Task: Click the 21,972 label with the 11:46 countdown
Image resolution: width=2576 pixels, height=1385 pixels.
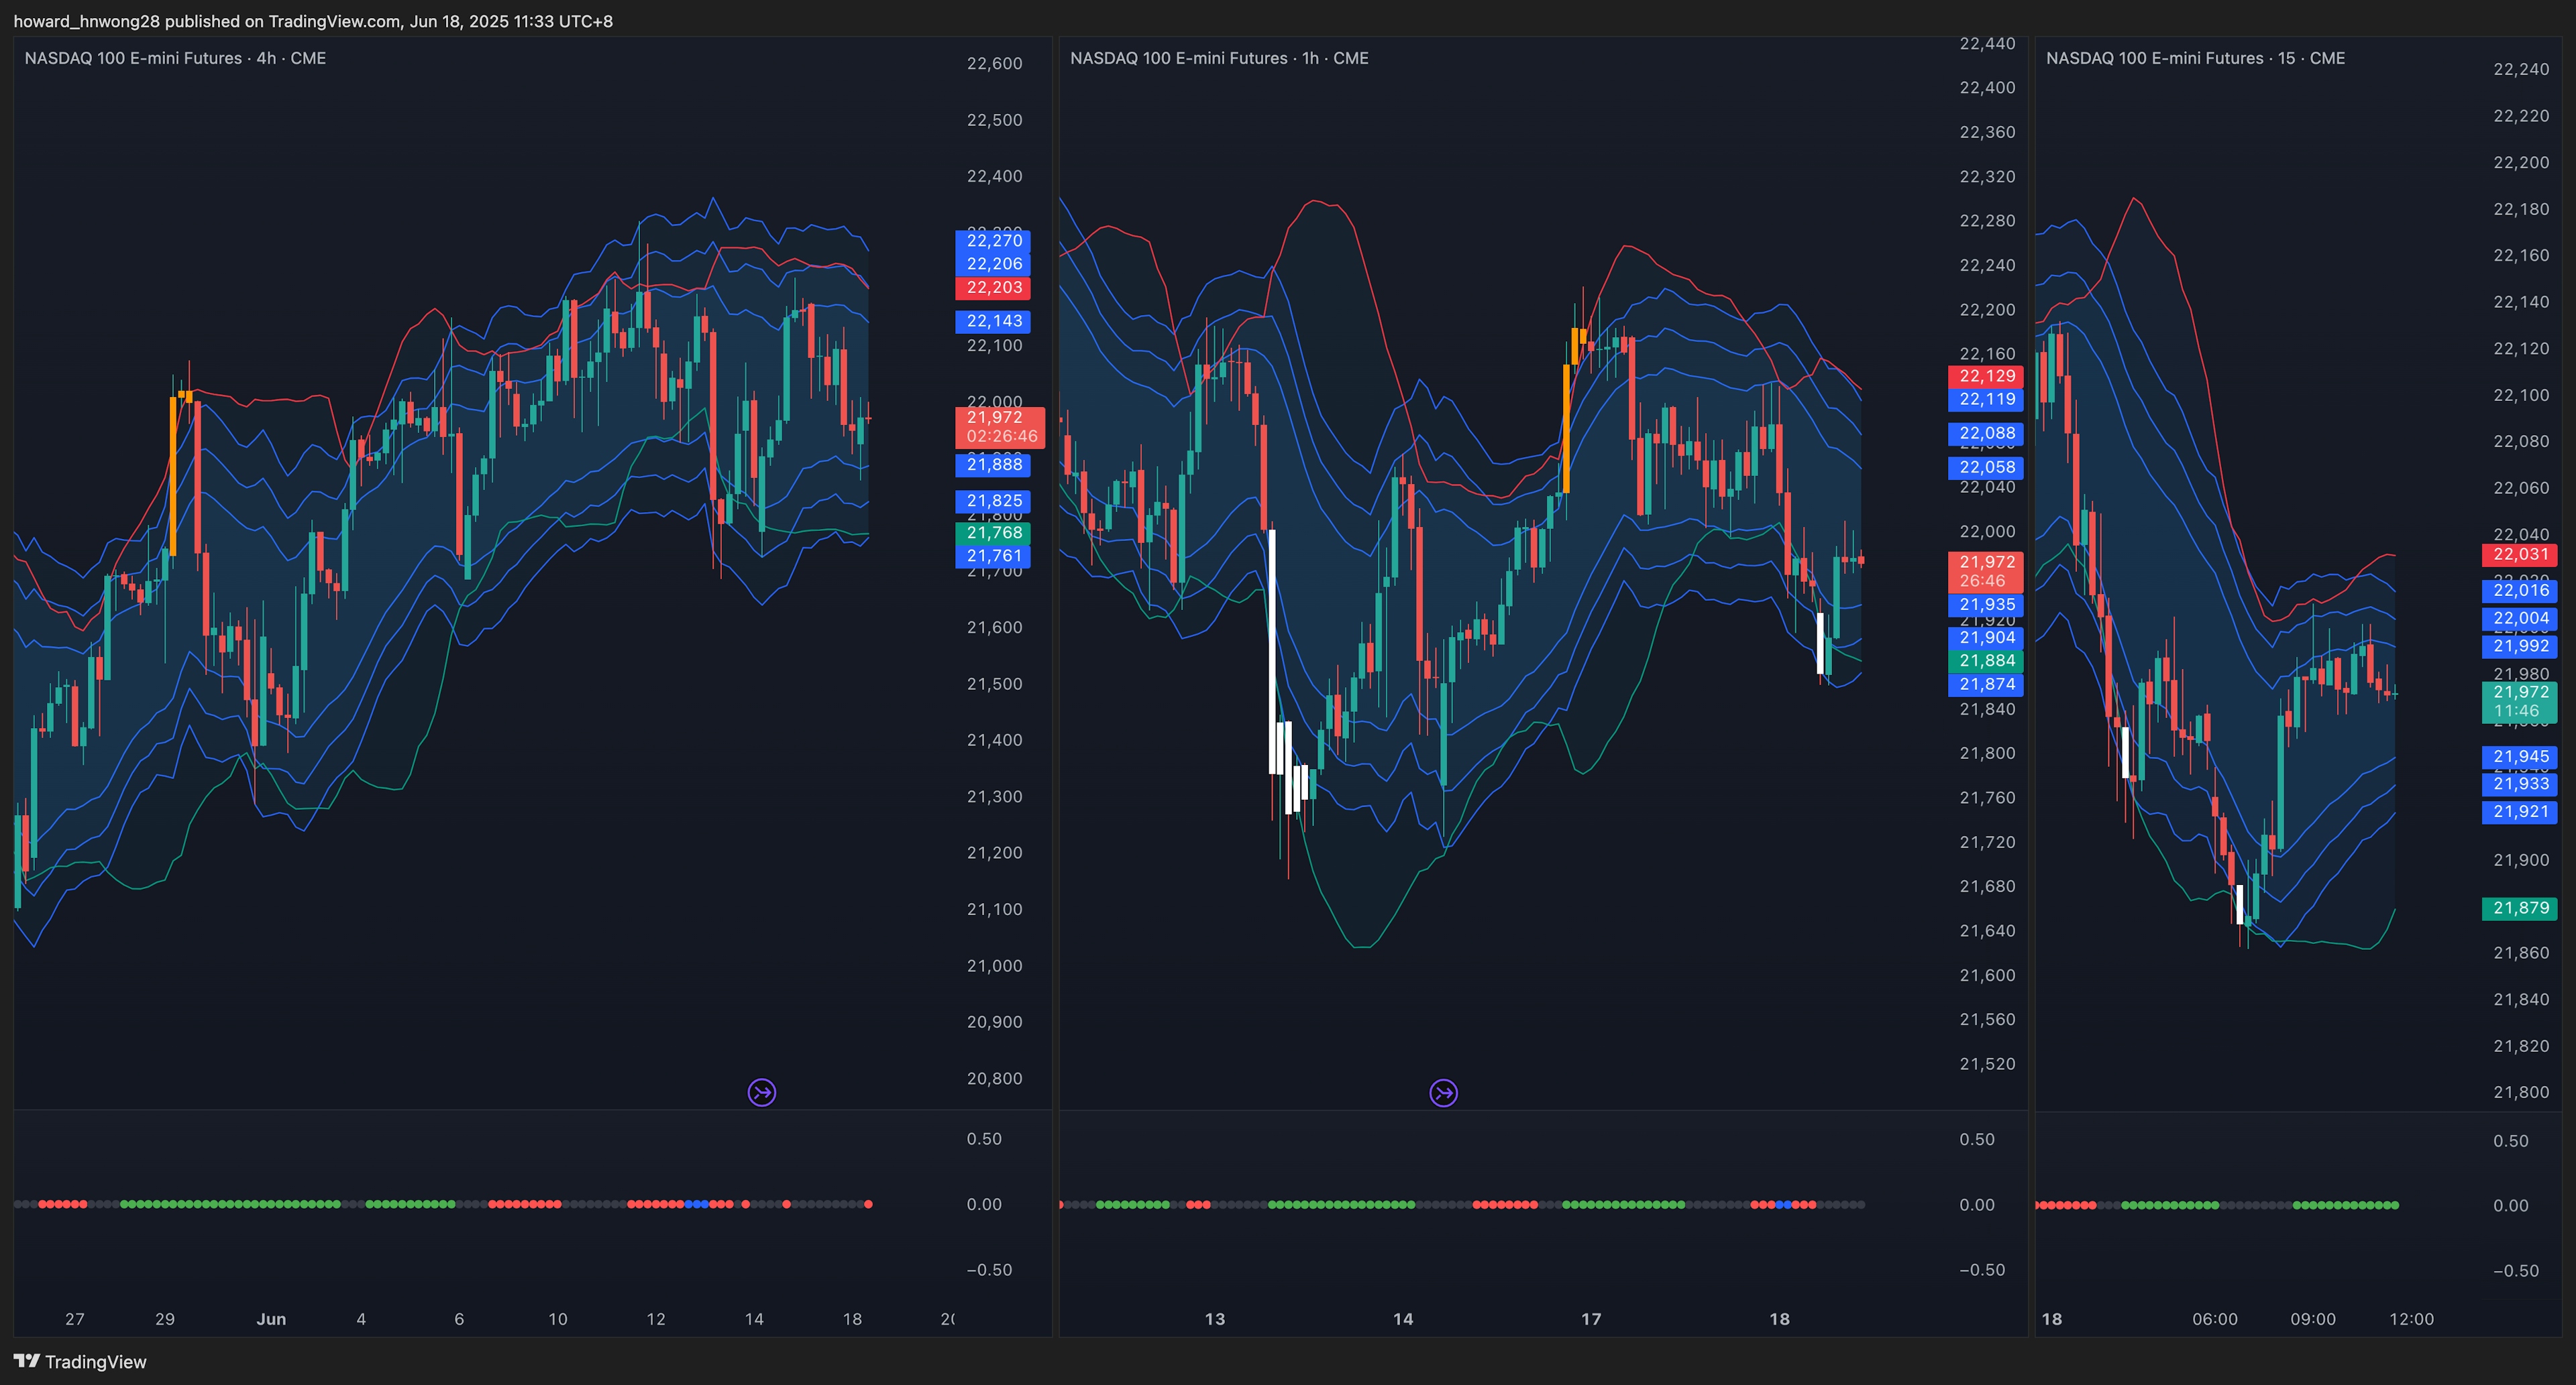Action: click(2520, 701)
